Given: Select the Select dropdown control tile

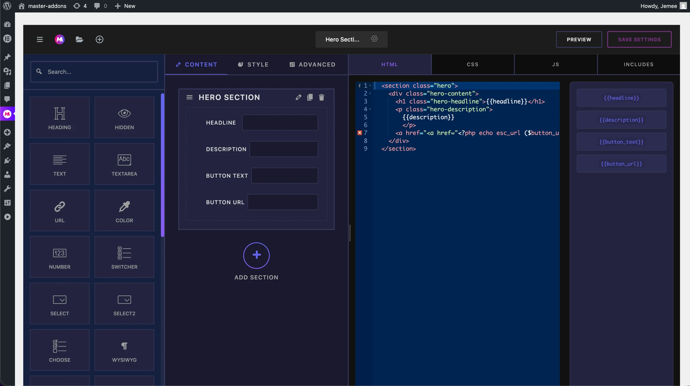Looking at the screenshot, I should click(x=60, y=303).
